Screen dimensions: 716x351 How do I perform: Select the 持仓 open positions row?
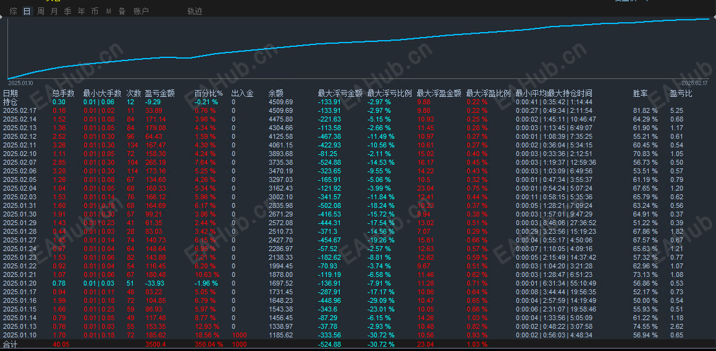click(358, 102)
